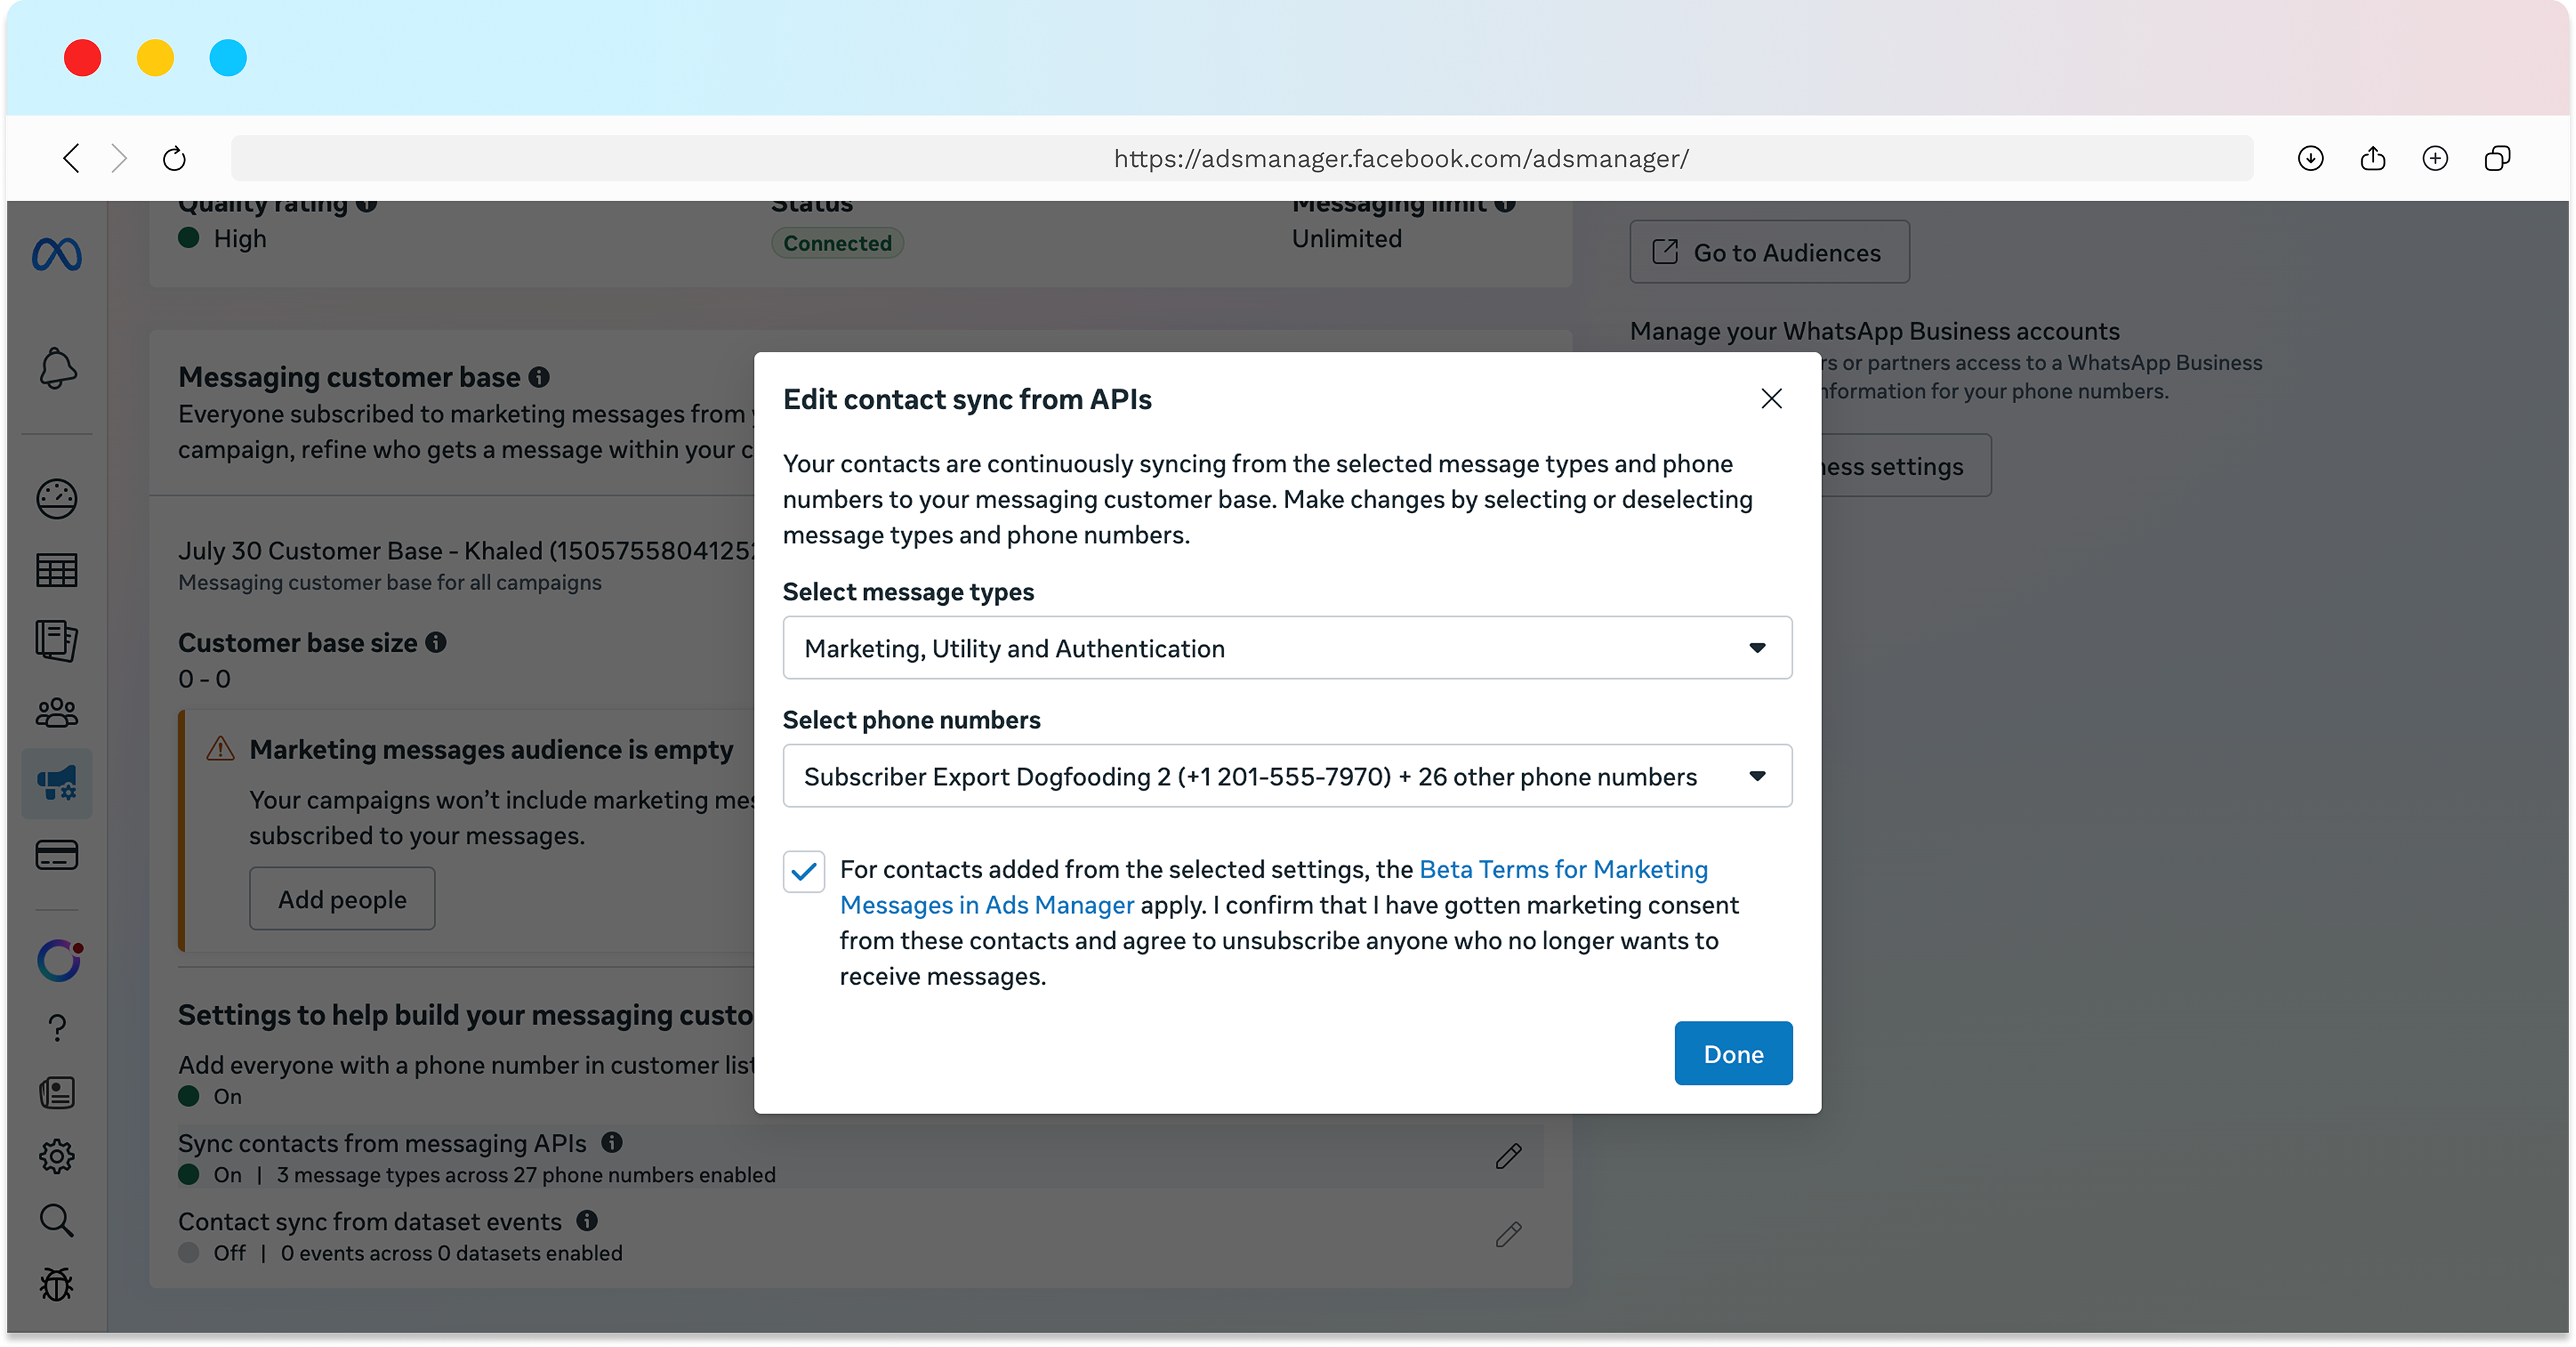Open the notifications bell icon
The image size is (2576, 1347).
pos(57,368)
